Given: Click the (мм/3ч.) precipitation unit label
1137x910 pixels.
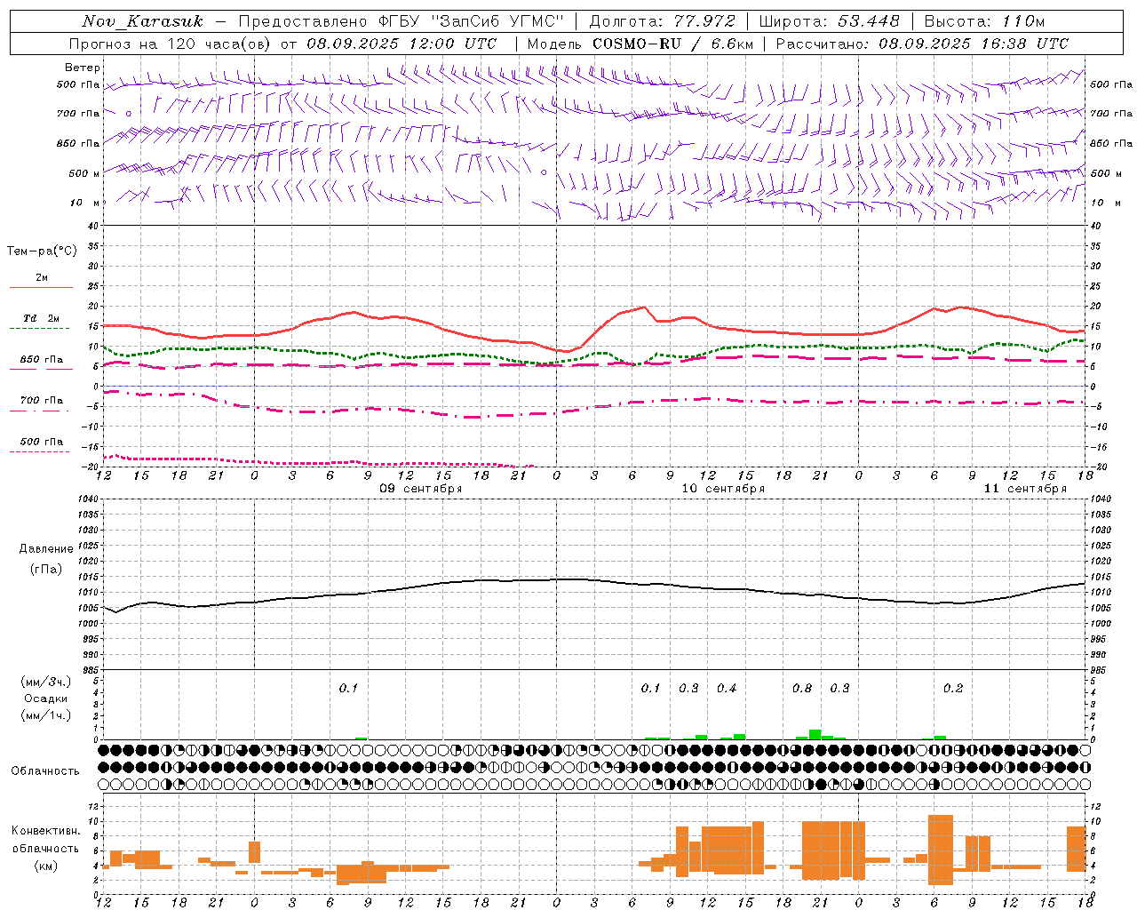Looking at the screenshot, I should point(46,682).
